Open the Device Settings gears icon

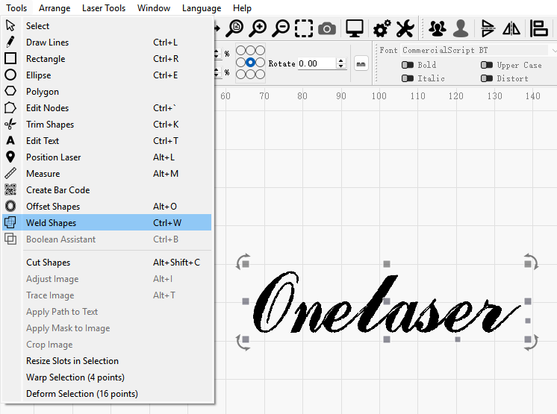click(382, 28)
